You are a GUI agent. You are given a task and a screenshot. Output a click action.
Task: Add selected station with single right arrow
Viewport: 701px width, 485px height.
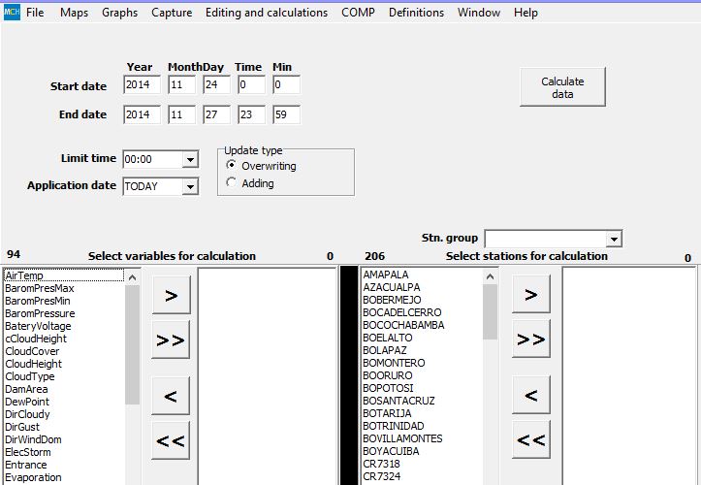pyautogui.click(x=530, y=295)
